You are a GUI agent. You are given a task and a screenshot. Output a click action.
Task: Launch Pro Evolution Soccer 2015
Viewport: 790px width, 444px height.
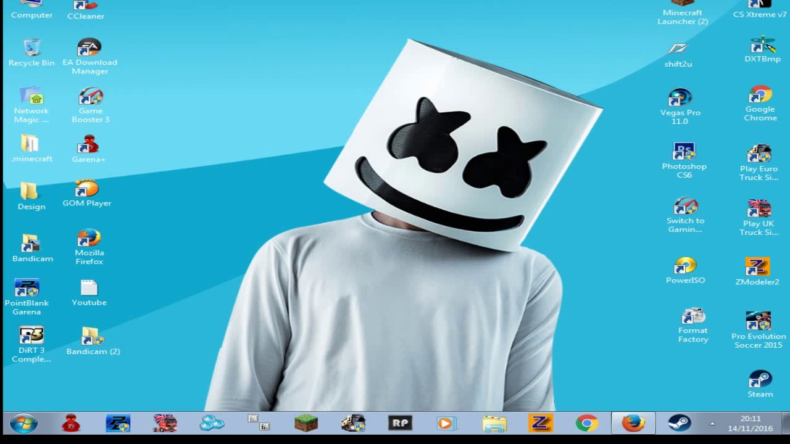tap(759, 331)
